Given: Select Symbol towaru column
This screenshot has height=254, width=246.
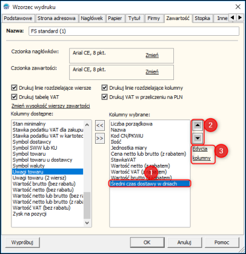Looking at the screenshot, I should 47,154.
